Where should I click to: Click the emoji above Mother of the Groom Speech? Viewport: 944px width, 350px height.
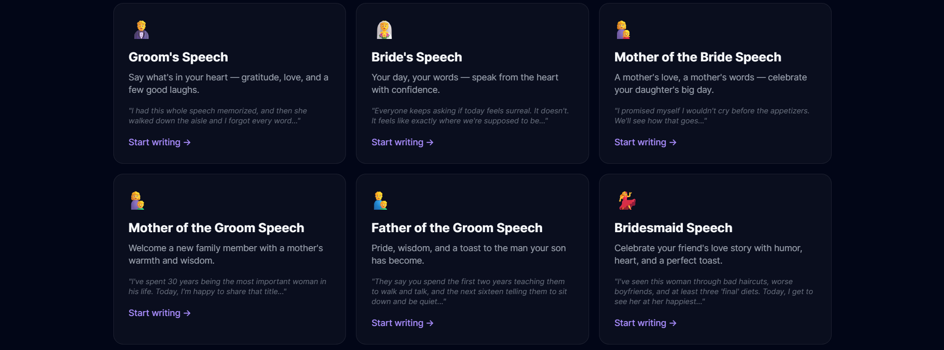click(x=137, y=200)
